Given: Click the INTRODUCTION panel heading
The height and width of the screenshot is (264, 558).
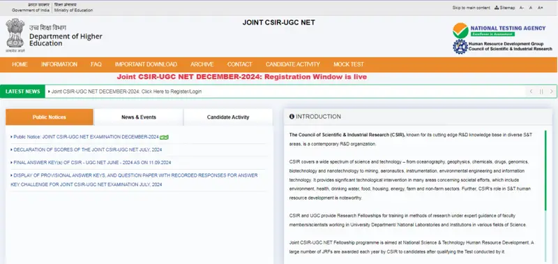Looking at the screenshot, I should pos(319,117).
